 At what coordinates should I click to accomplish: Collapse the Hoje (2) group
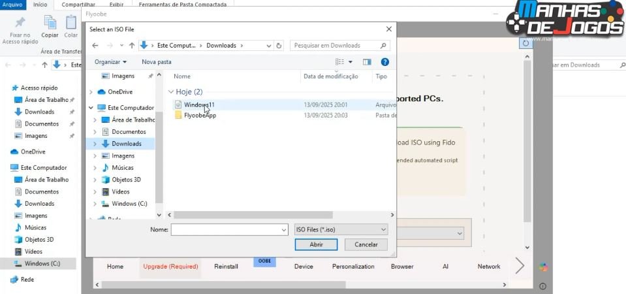pos(171,92)
